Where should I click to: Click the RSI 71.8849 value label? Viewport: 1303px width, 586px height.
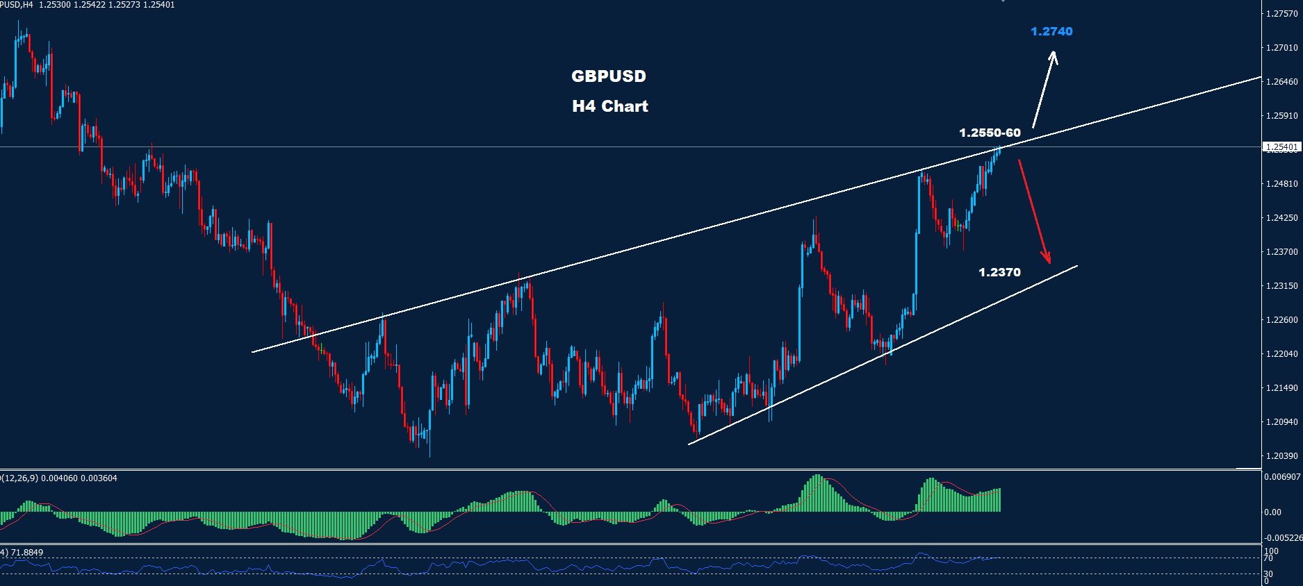pyautogui.click(x=24, y=553)
